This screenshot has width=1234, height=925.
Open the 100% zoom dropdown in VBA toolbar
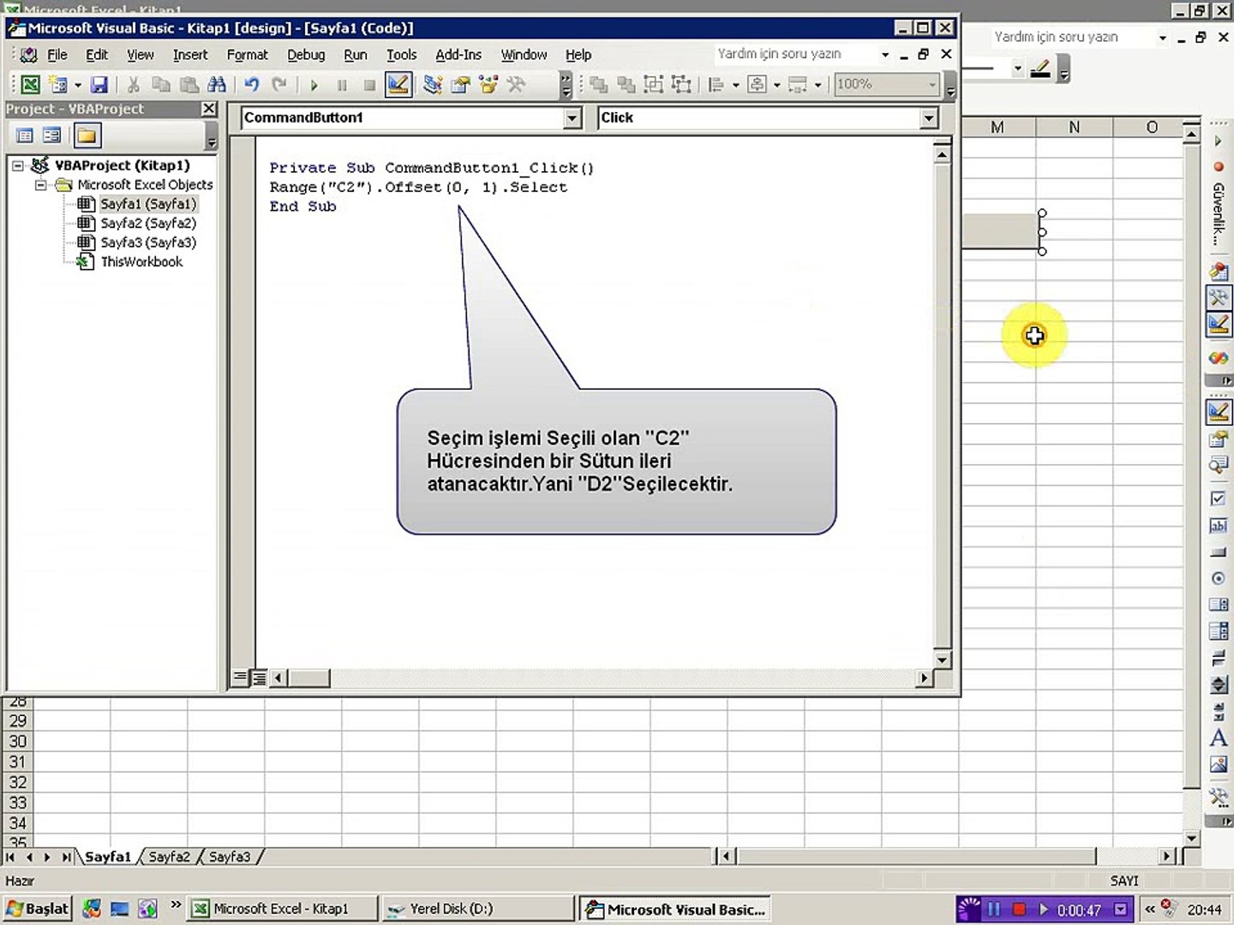pos(931,85)
